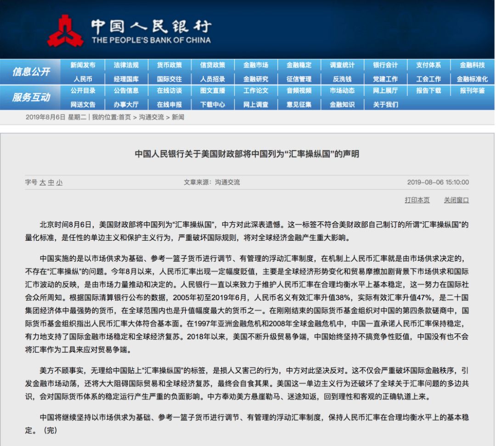Visit the 下载中心 page
The image size is (496, 446).
[213, 105]
